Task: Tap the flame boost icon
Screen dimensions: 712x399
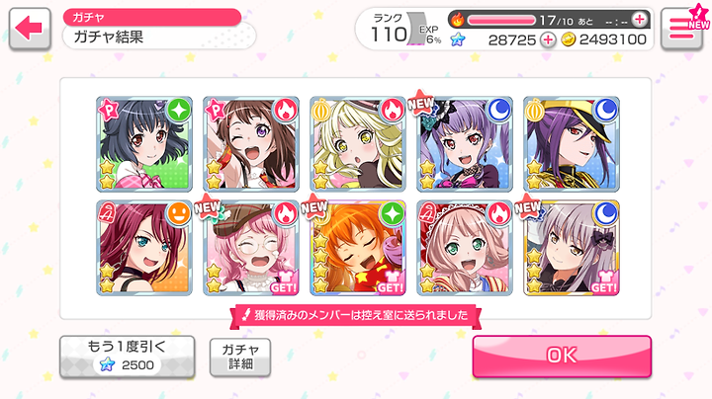Action: pos(457,20)
